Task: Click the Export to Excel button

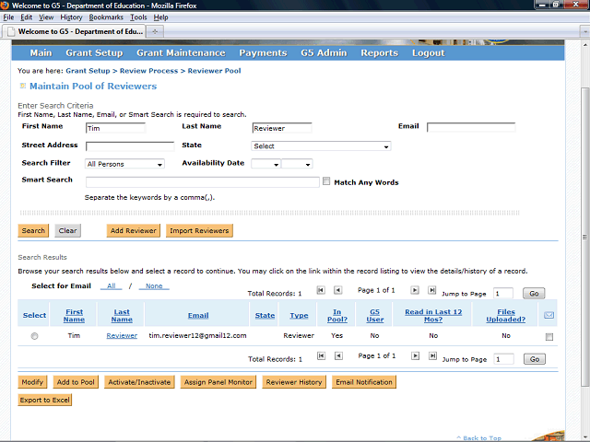Action: point(44,400)
